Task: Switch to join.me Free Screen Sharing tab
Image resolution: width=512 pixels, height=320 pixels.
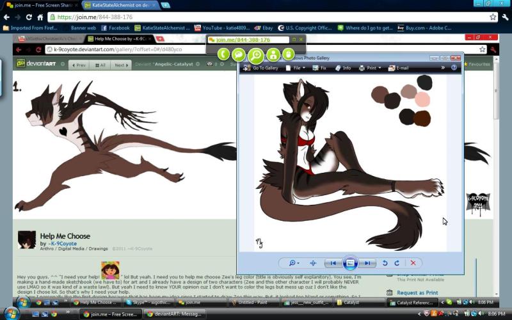Action: point(42,5)
